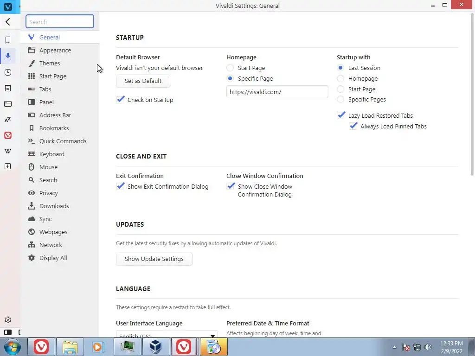Open the first Vivaldi taskbar icon
This screenshot has height=356, width=475.
click(x=41, y=347)
